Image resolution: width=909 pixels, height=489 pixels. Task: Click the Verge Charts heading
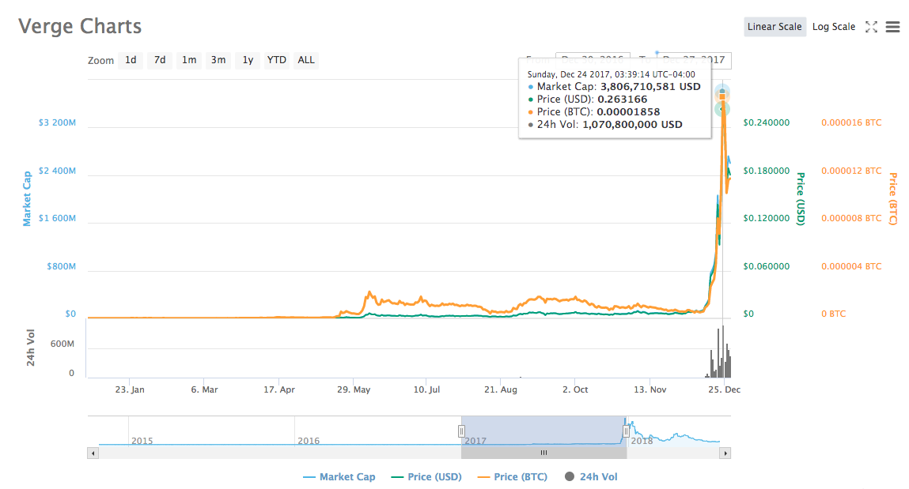pos(80,27)
